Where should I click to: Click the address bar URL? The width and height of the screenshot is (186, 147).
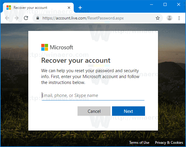point(83,18)
